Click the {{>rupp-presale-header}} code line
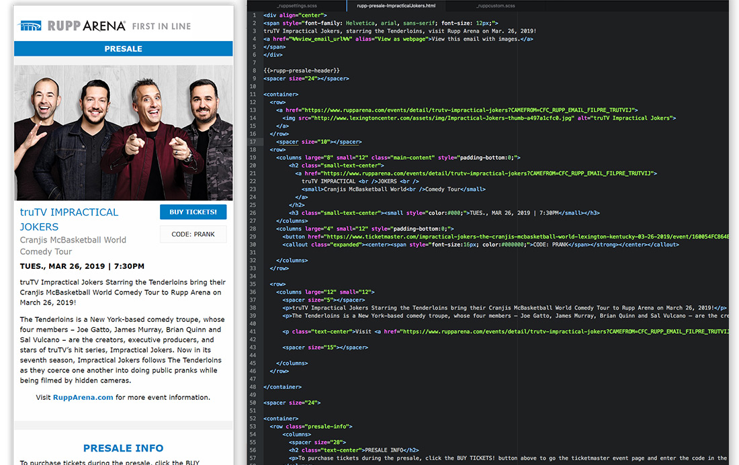 [x=302, y=71]
